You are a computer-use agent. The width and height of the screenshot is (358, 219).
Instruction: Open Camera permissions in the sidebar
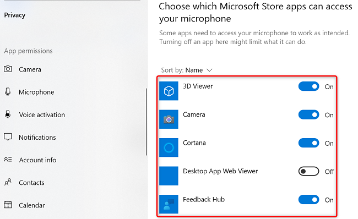pos(30,69)
